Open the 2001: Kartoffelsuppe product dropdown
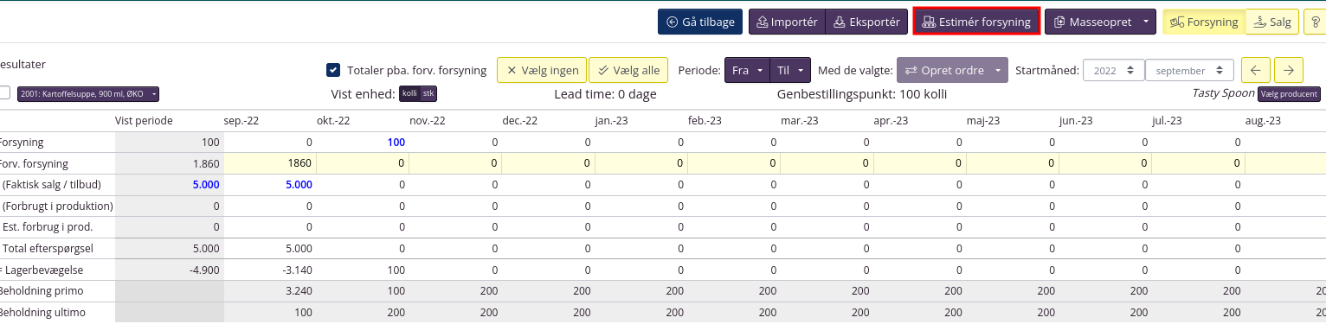This screenshot has height=324, width=1326. [88, 93]
